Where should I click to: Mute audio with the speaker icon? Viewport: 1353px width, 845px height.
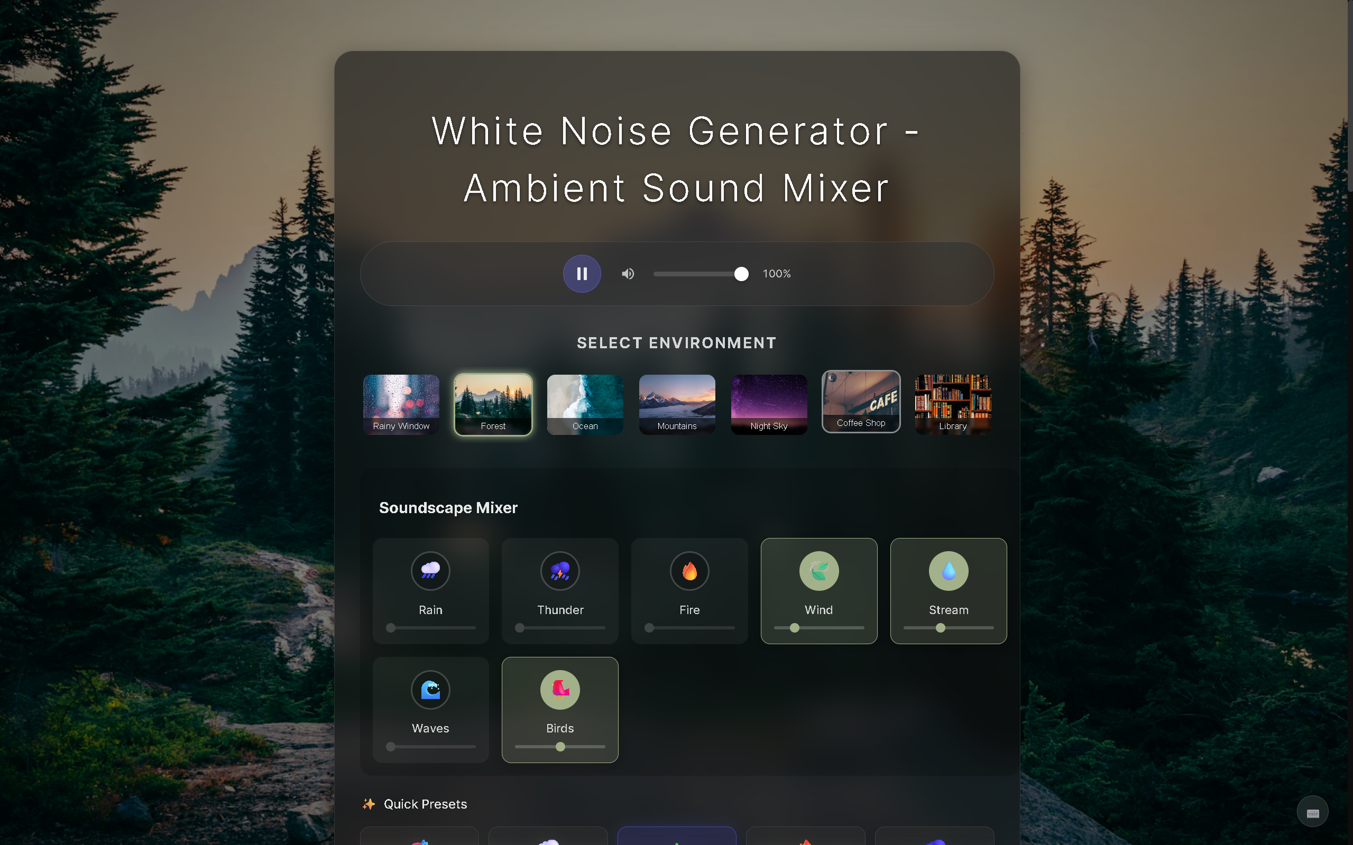click(628, 273)
